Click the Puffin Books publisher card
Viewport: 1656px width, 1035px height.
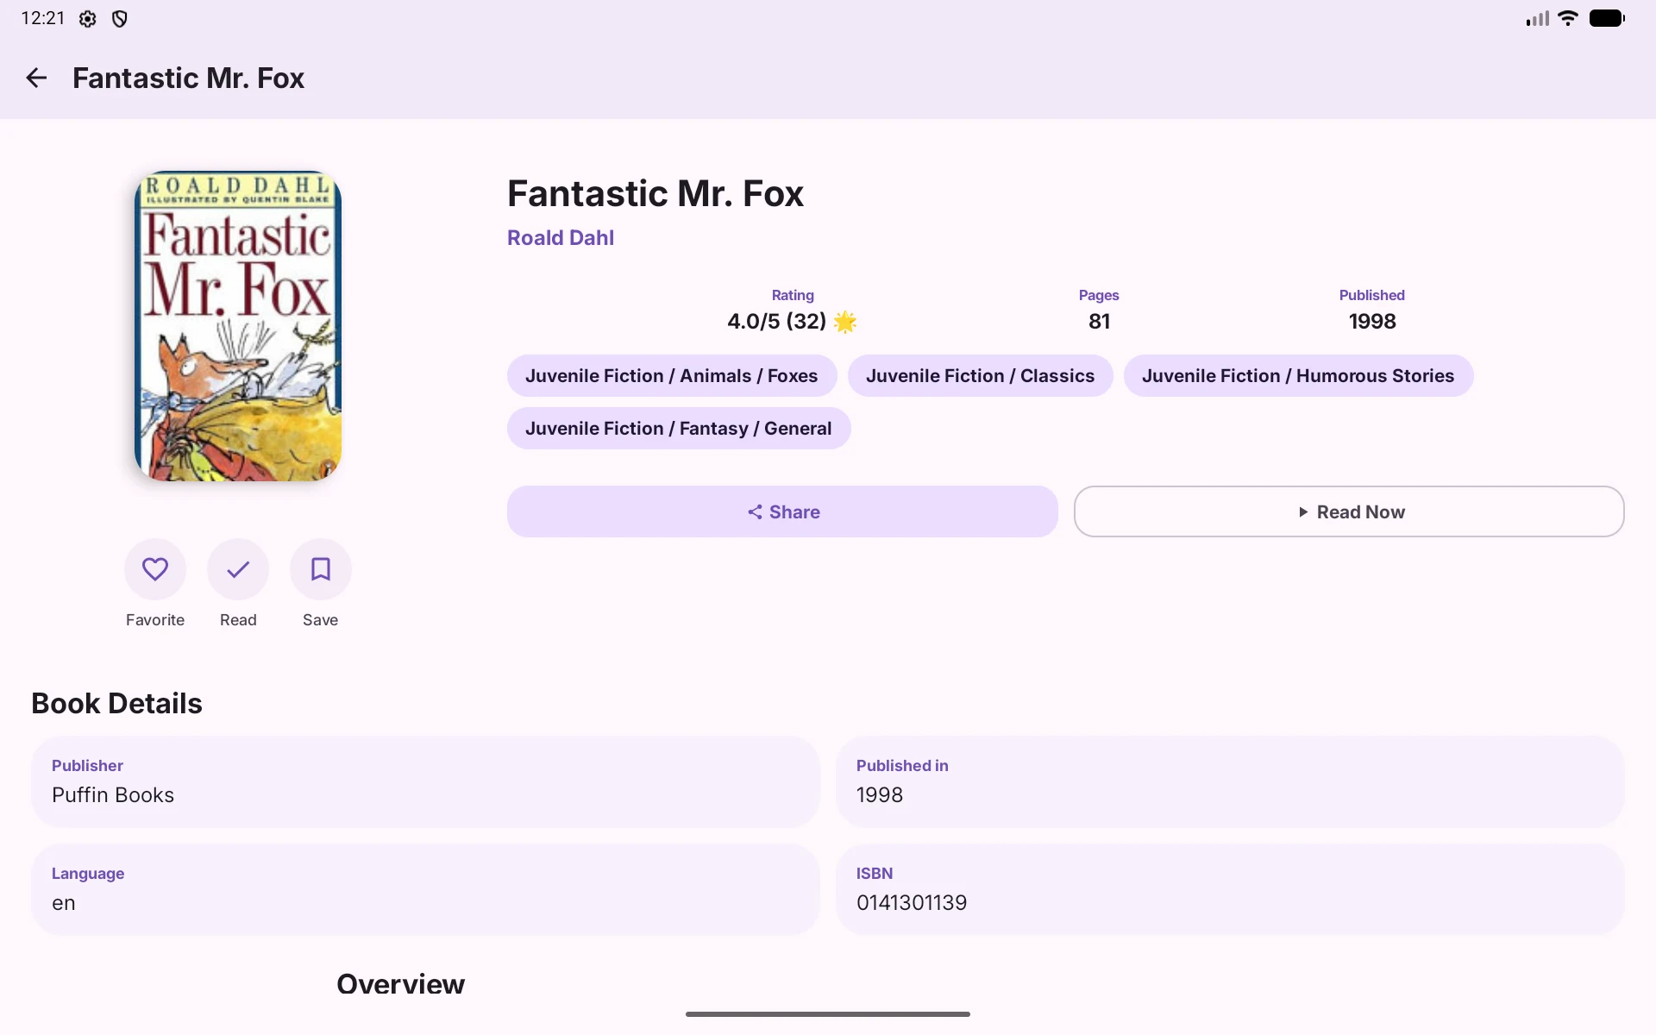click(425, 782)
